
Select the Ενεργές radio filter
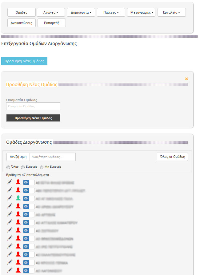[23, 167]
